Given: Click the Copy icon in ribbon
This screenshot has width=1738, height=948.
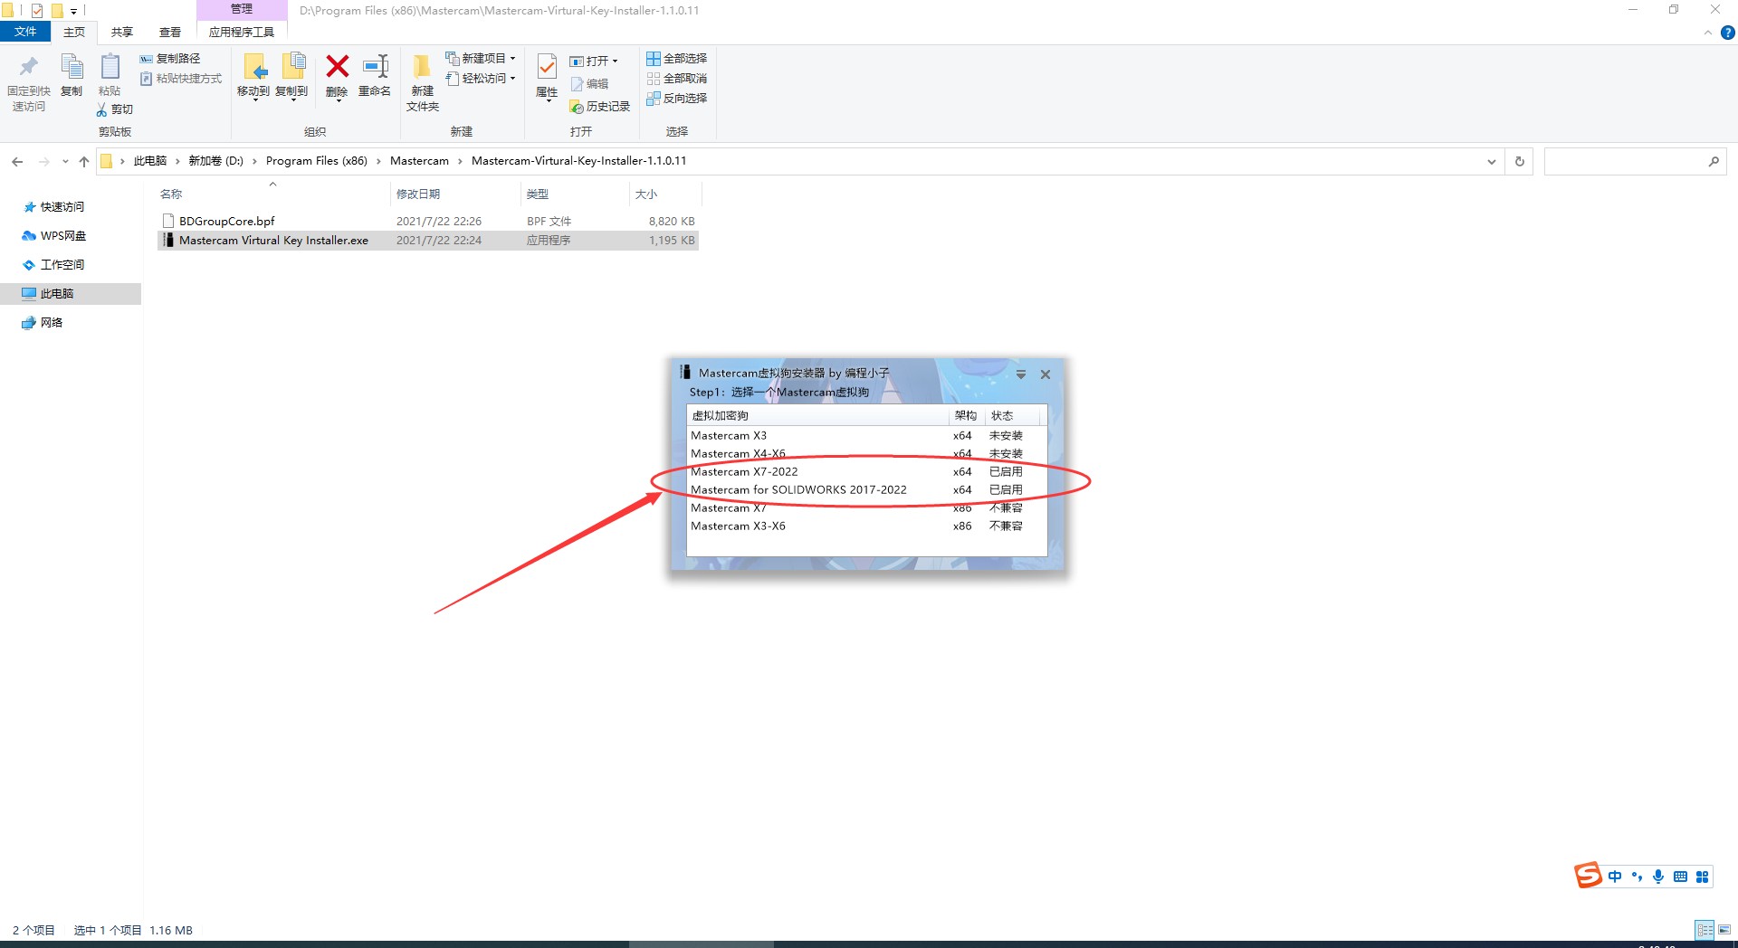Looking at the screenshot, I should pyautogui.click(x=72, y=67).
